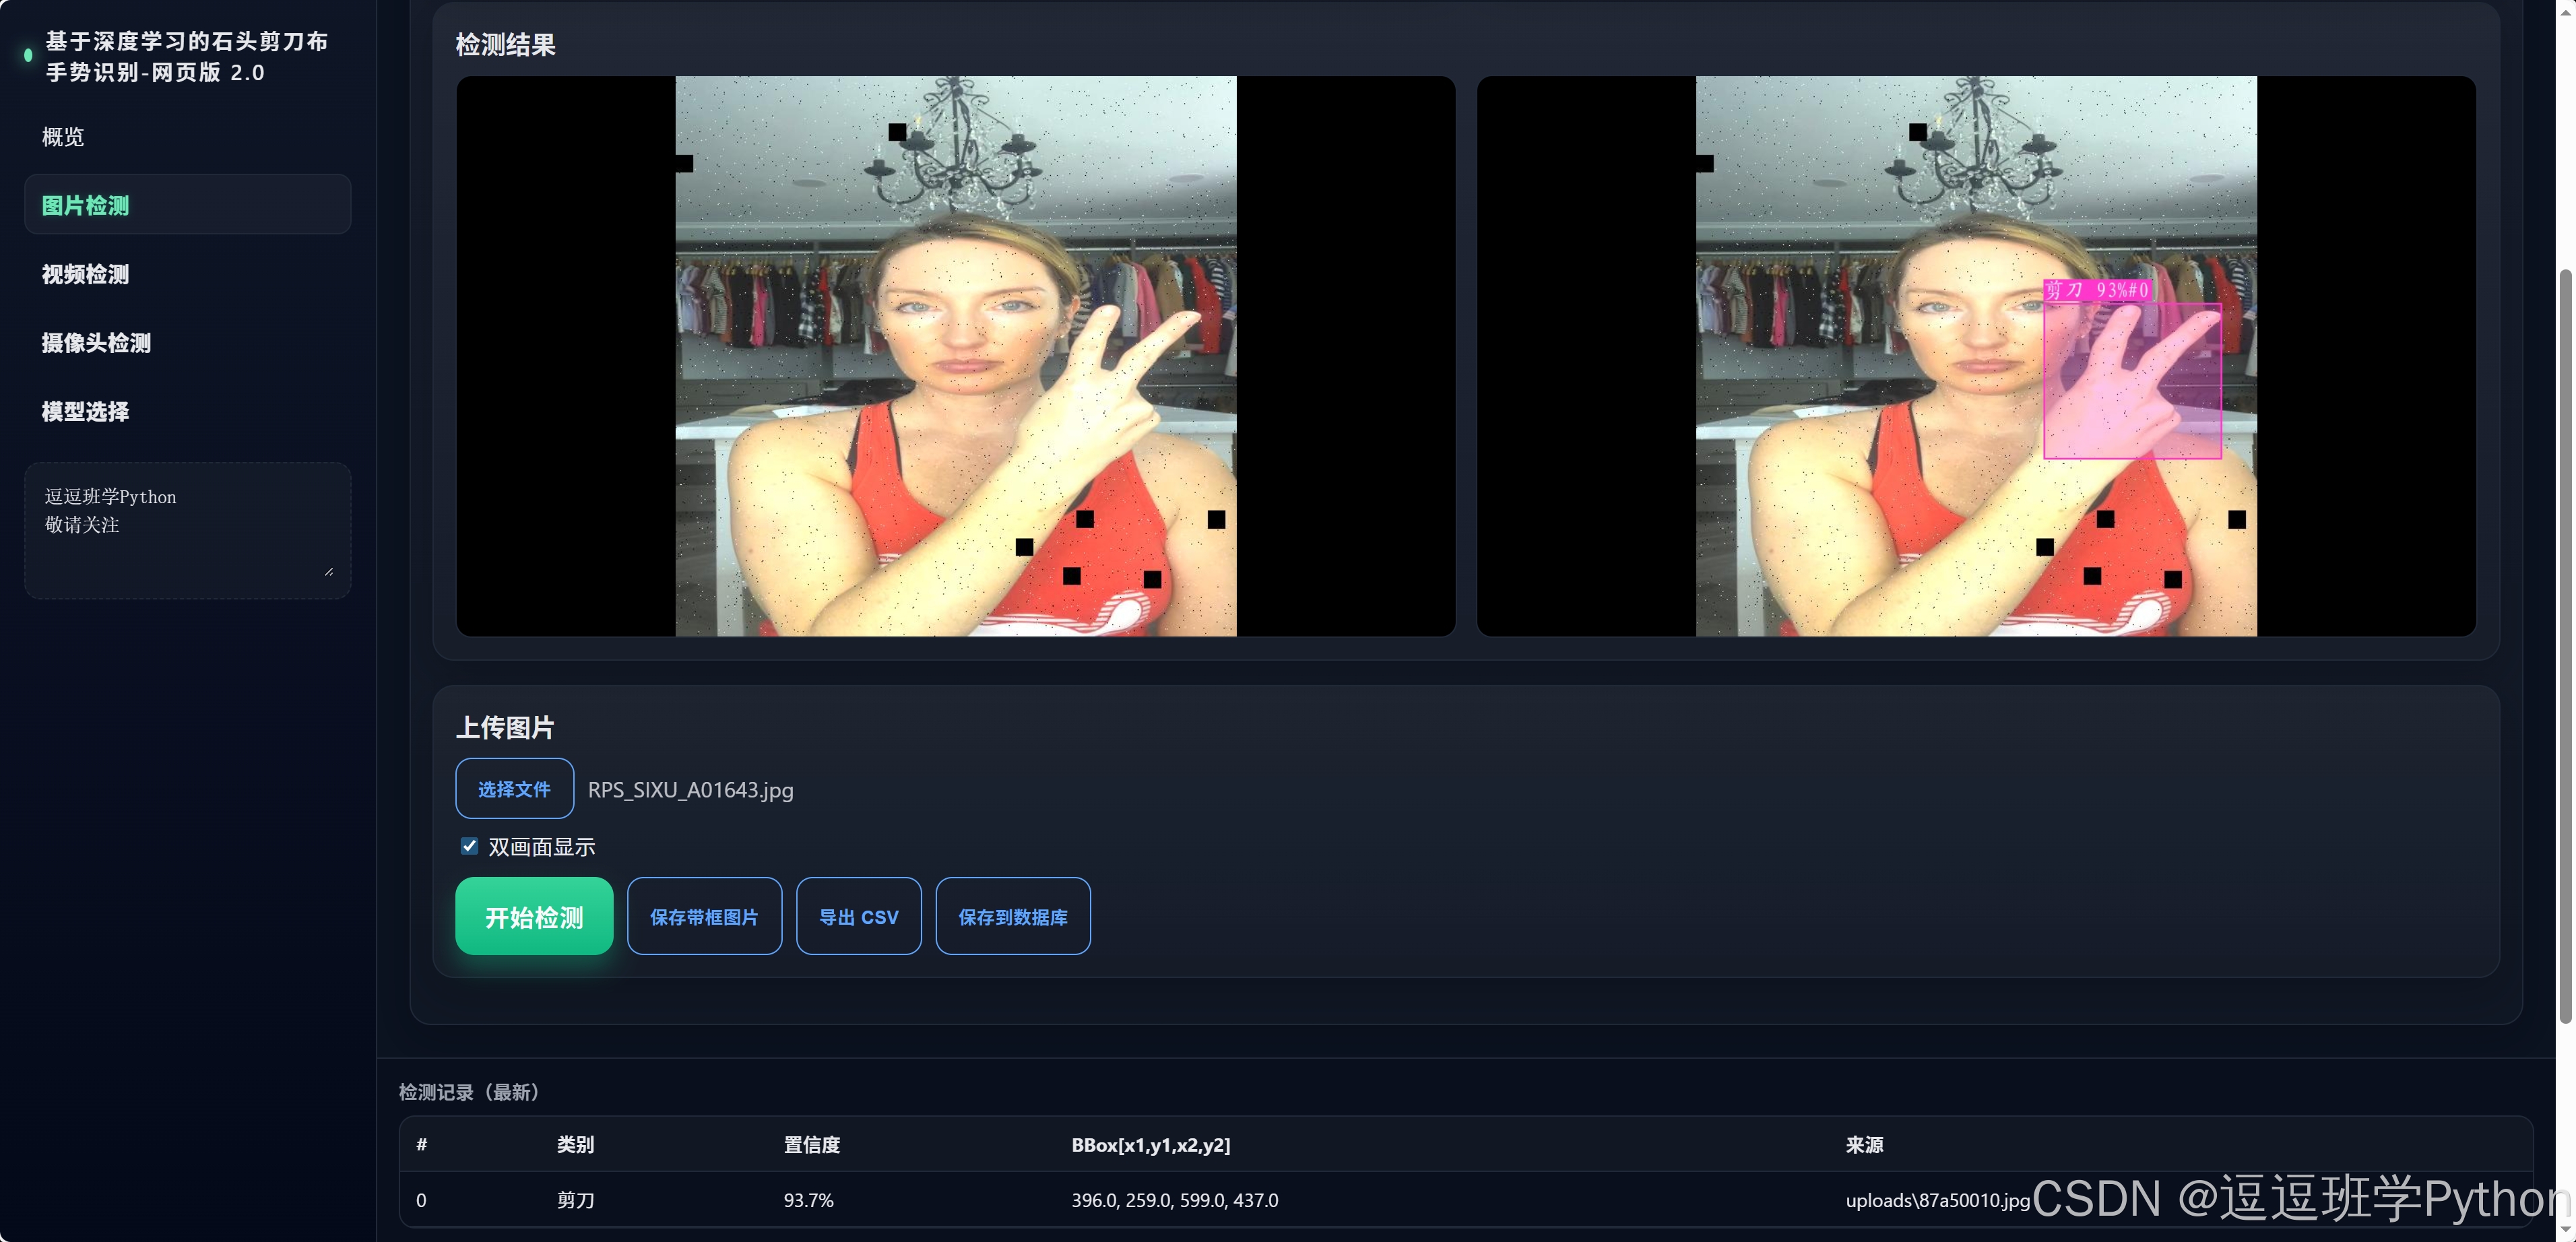Image resolution: width=2576 pixels, height=1242 pixels.
Task: Click the green status dot beside title
Action: pyautogui.click(x=28, y=56)
